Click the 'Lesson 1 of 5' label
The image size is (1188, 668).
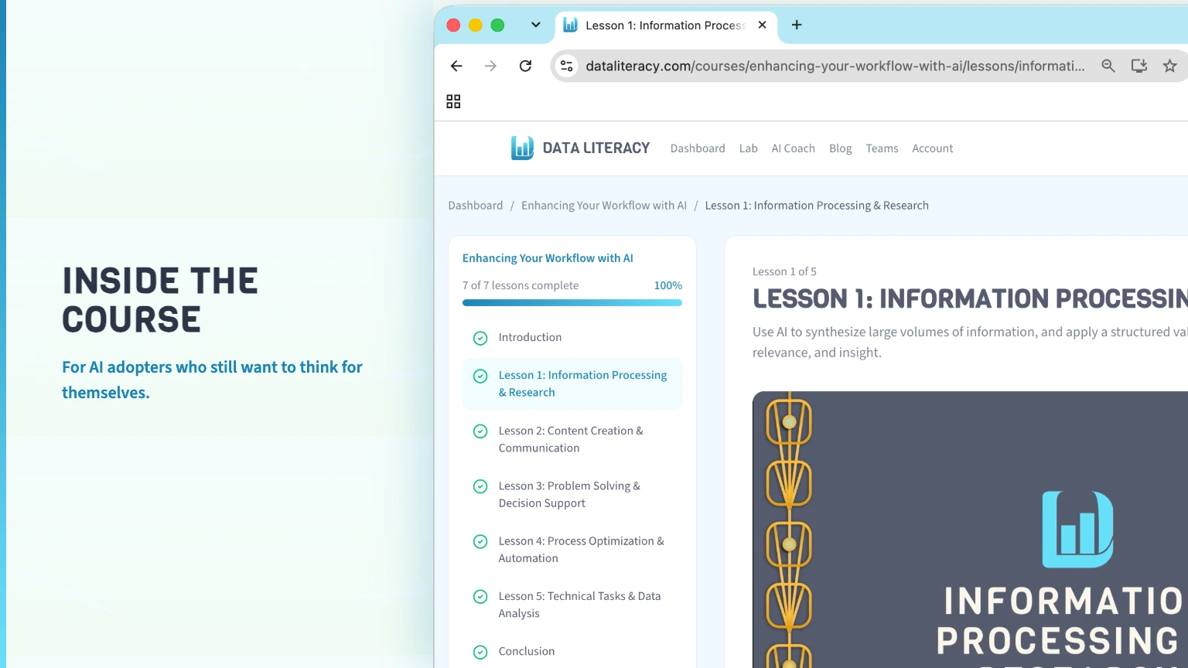(x=784, y=271)
